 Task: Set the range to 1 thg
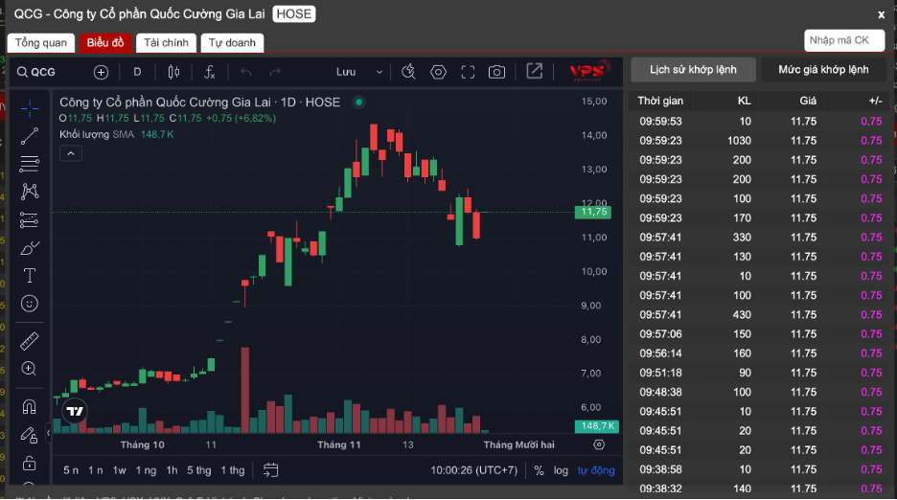click(232, 470)
